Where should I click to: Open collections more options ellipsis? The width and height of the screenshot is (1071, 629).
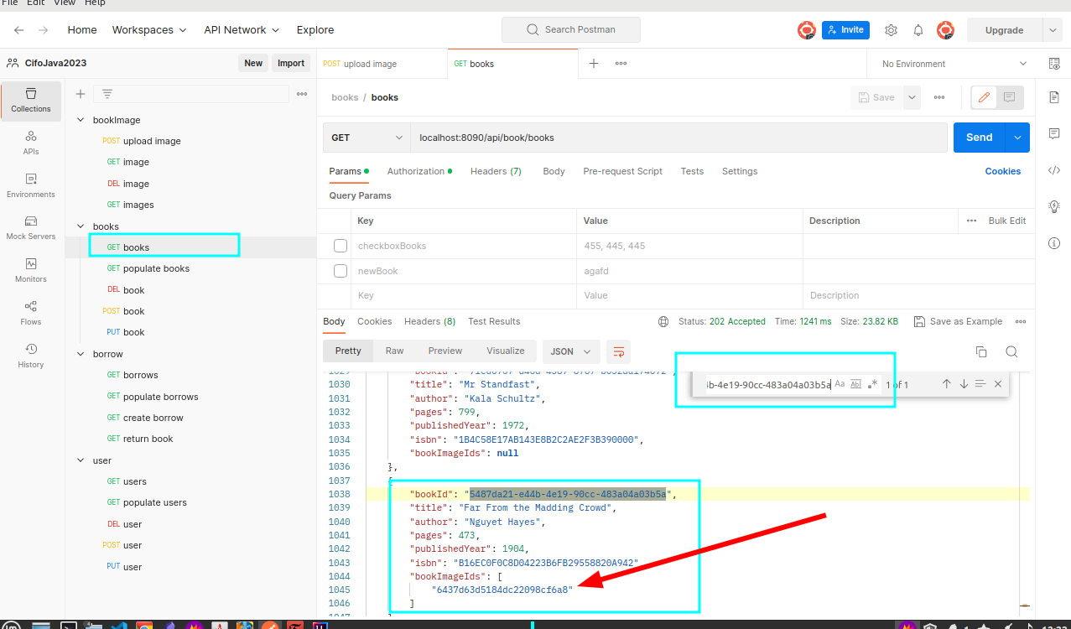coord(302,94)
